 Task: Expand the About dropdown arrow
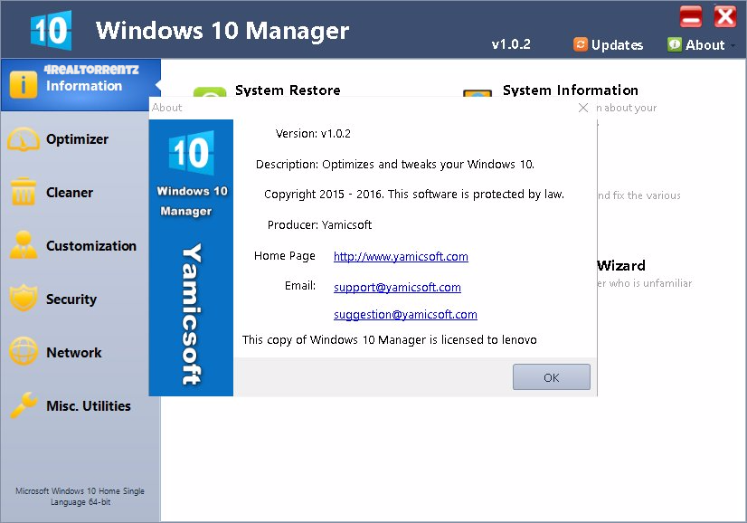pyautogui.click(x=733, y=45)
